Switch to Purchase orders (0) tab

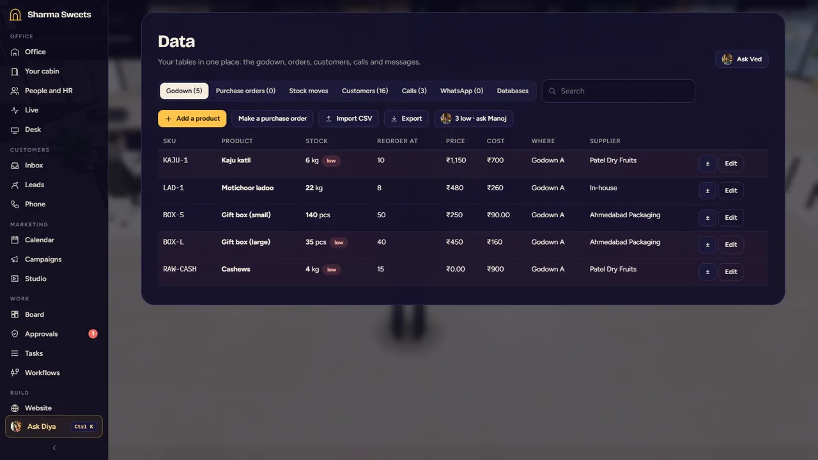(245, 91)
